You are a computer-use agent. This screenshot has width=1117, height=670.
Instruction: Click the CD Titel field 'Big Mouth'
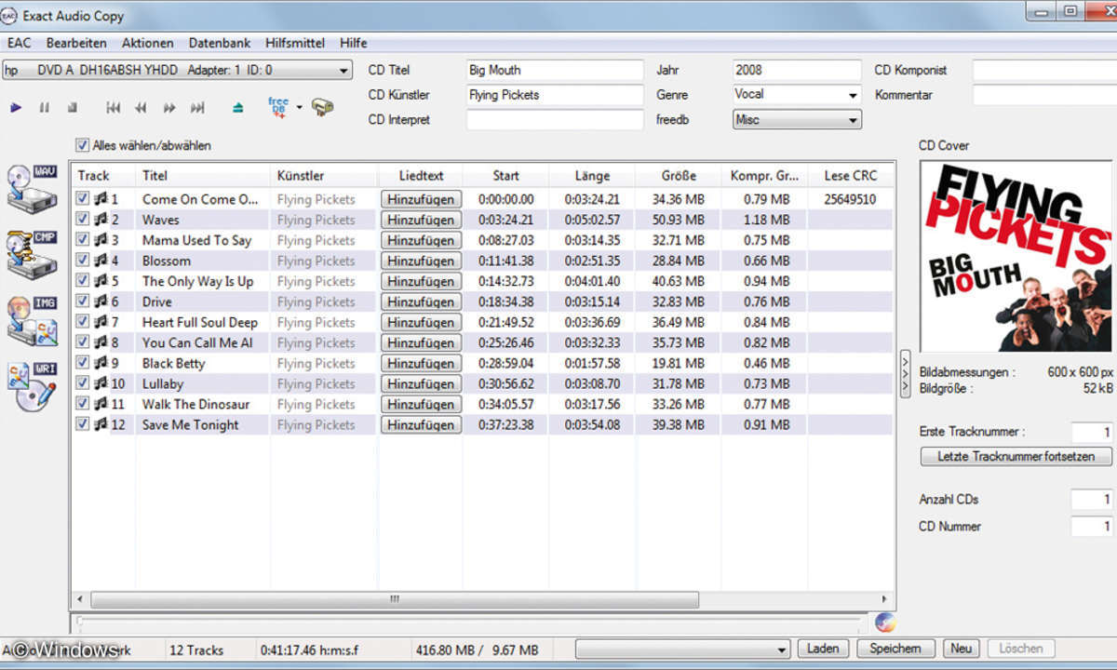point(554,71)
